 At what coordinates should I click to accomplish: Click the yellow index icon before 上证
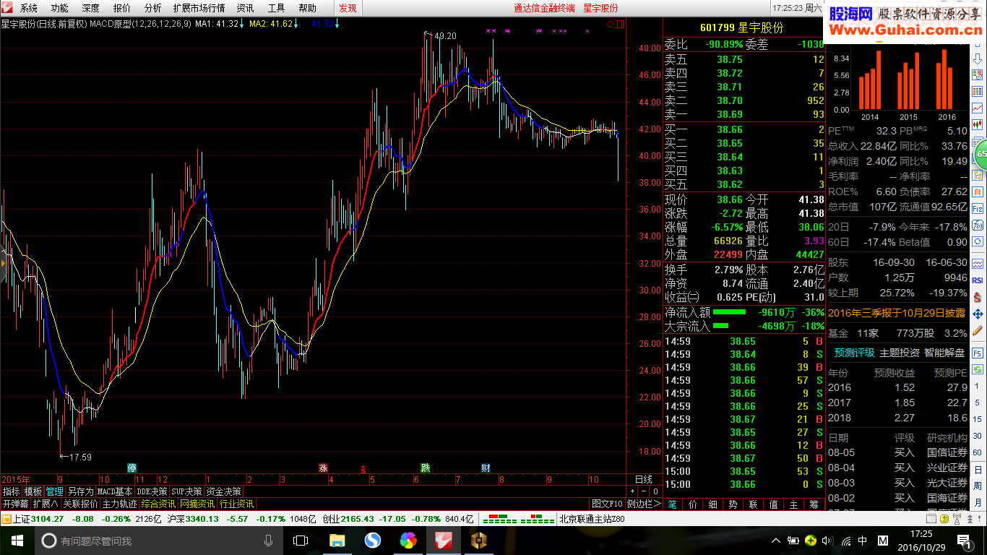[x=7, y=518]
